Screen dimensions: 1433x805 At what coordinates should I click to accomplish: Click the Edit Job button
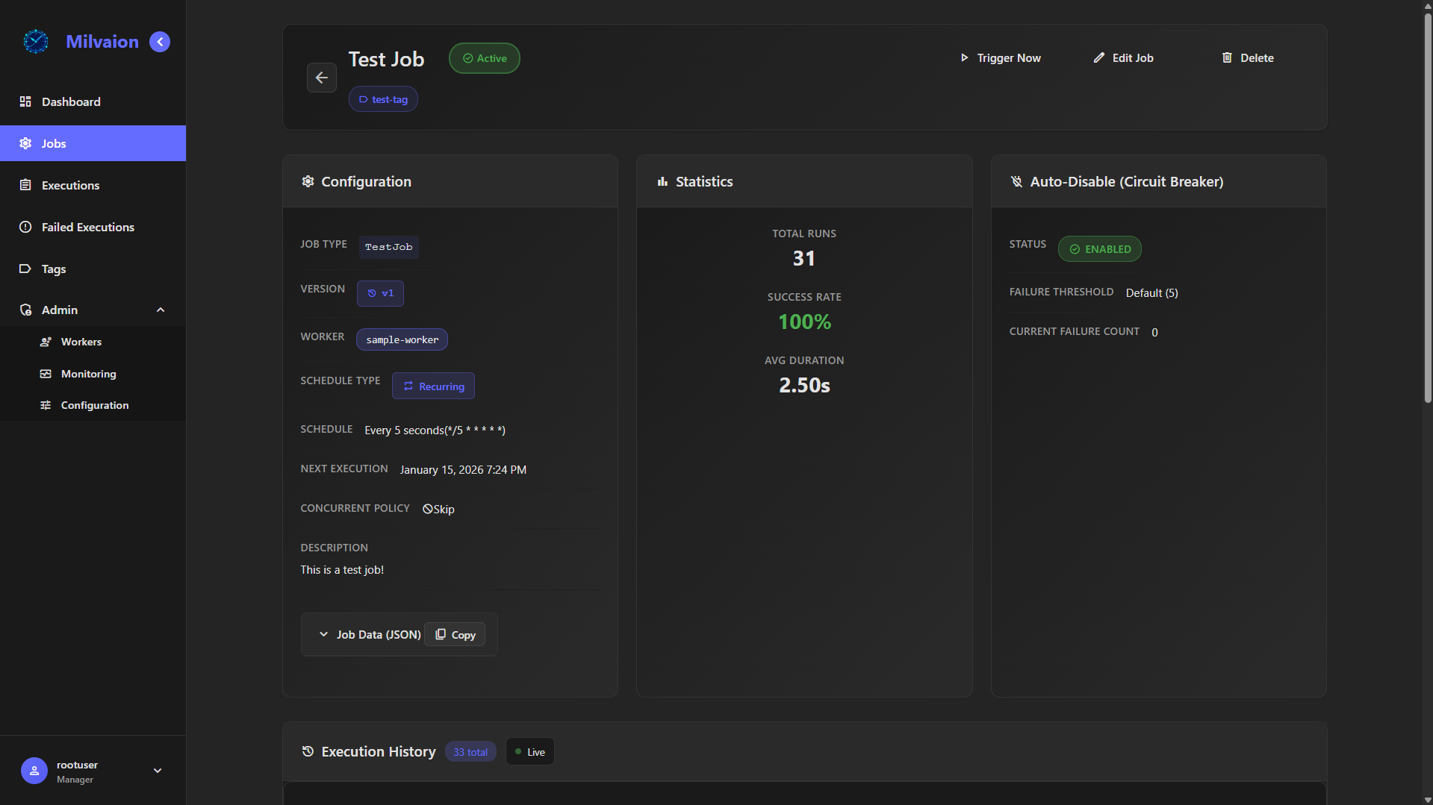click(1123, 58)
